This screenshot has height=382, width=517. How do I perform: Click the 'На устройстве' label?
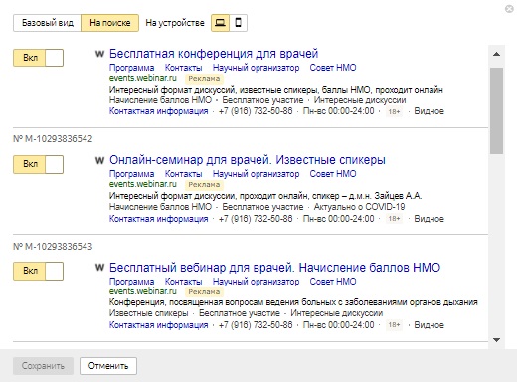click(x=175, y=23)
